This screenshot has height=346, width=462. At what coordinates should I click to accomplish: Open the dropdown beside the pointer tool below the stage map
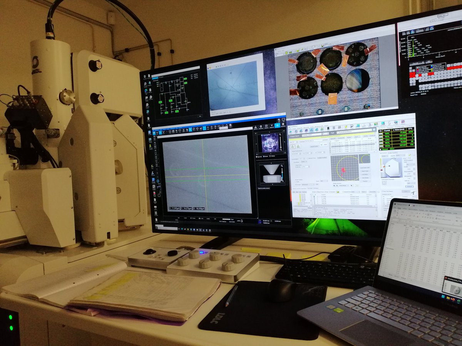pos(344,186)
